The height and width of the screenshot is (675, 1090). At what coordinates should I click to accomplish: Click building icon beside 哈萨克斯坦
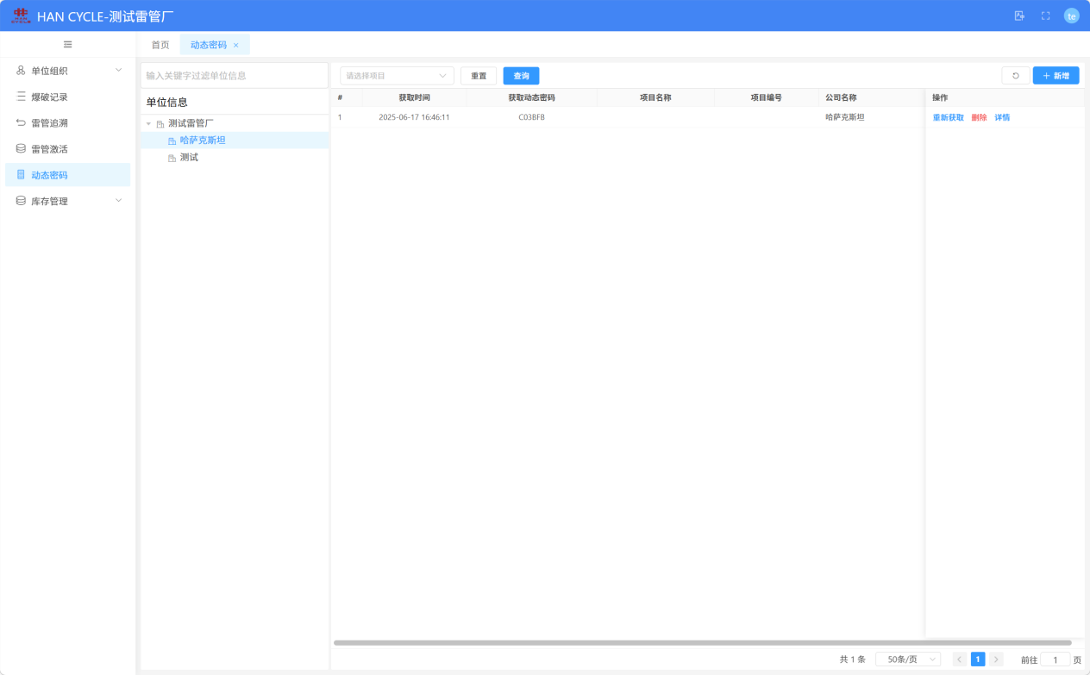tap(172, 141)
